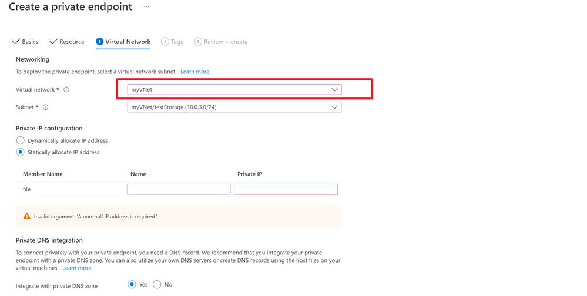Choose No for private DNS zone integration
The height and width of the screenshot is (296, 587).
(x=157, y=285)
